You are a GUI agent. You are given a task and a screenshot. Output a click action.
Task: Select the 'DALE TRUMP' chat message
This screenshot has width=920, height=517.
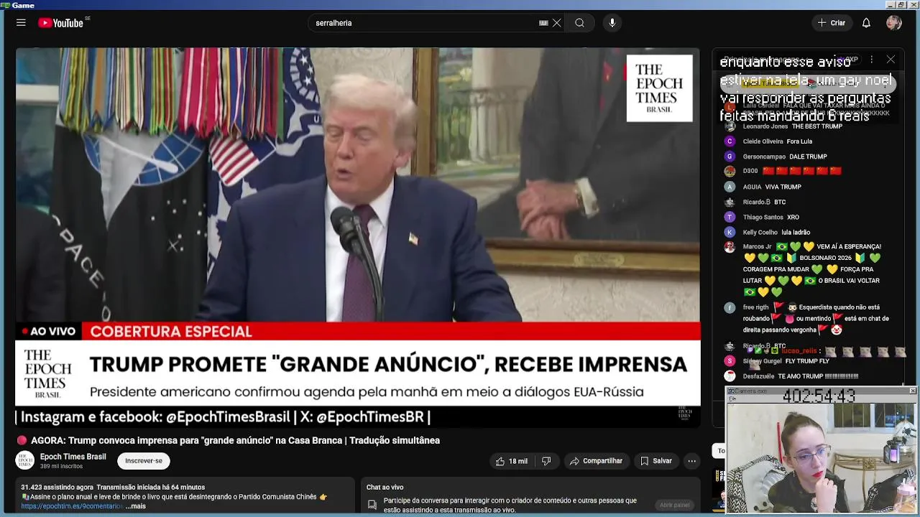click(x=808, y=157)
